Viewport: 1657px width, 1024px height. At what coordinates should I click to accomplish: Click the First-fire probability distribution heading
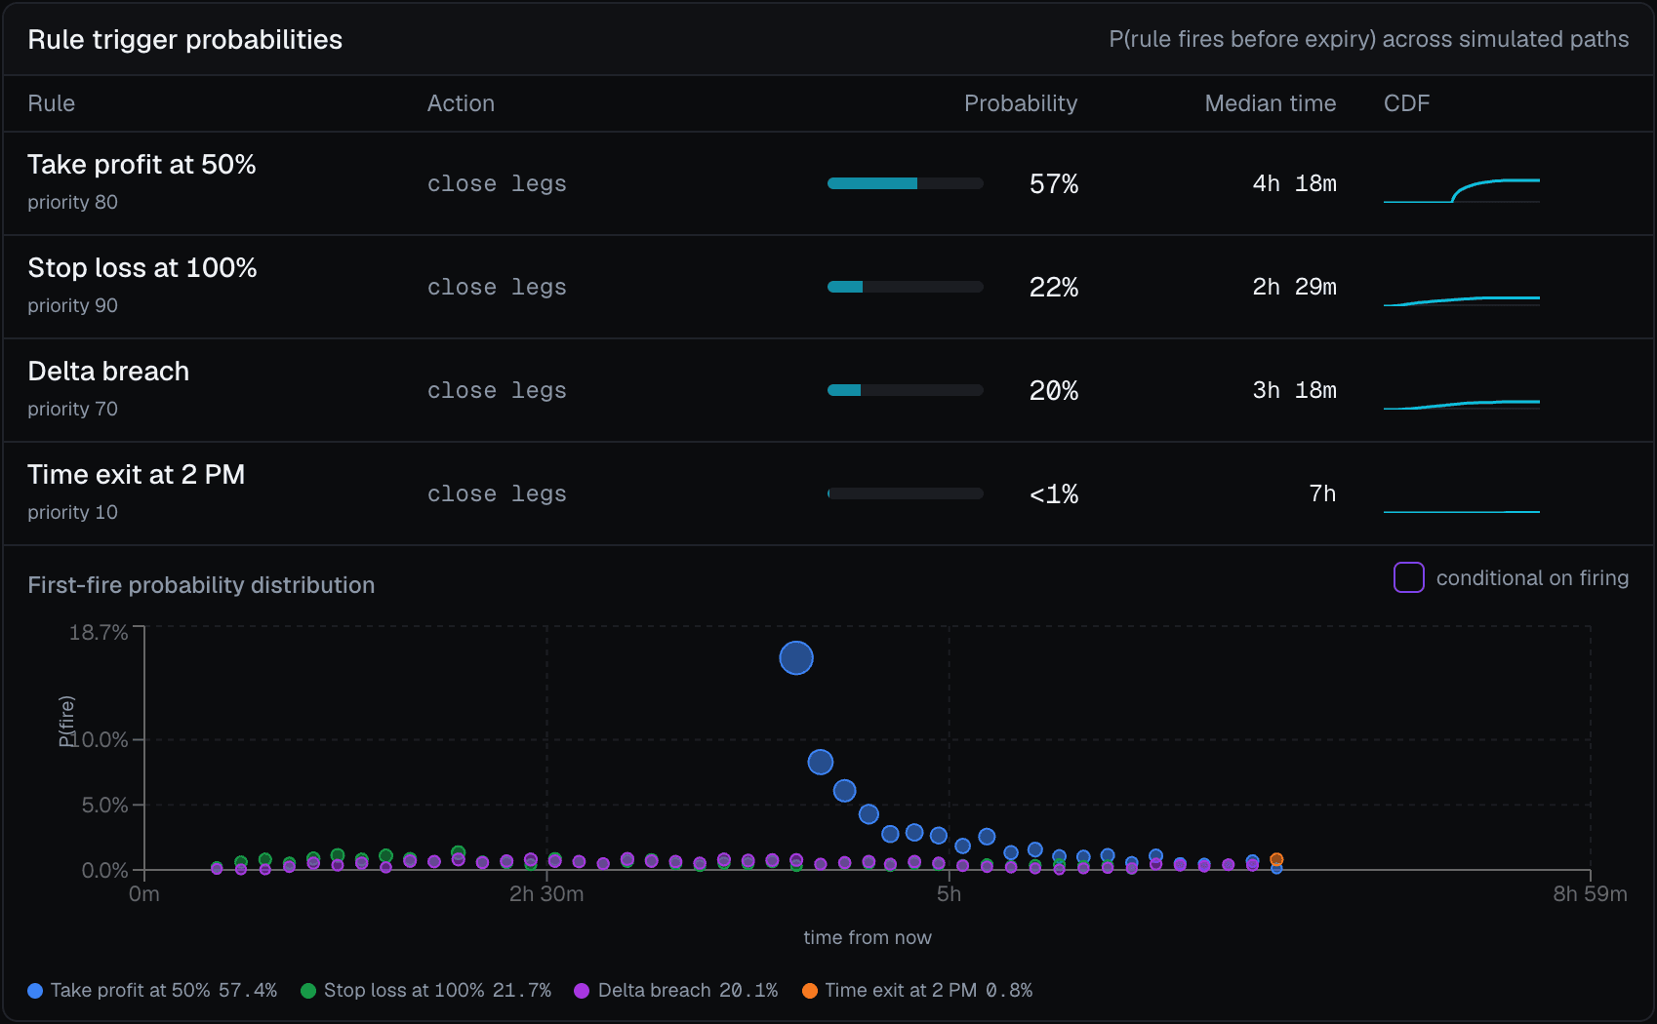(201, 585)
